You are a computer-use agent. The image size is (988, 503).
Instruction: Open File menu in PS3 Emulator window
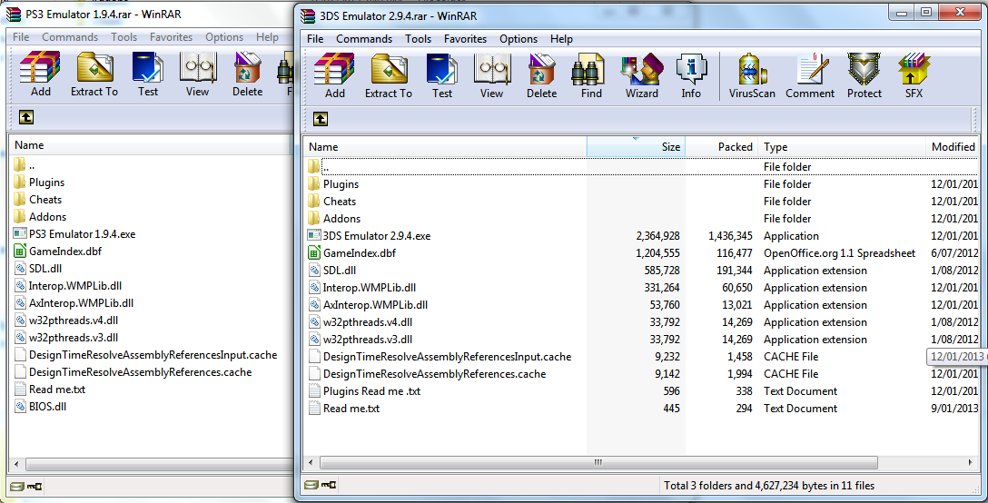coord(21,37)
